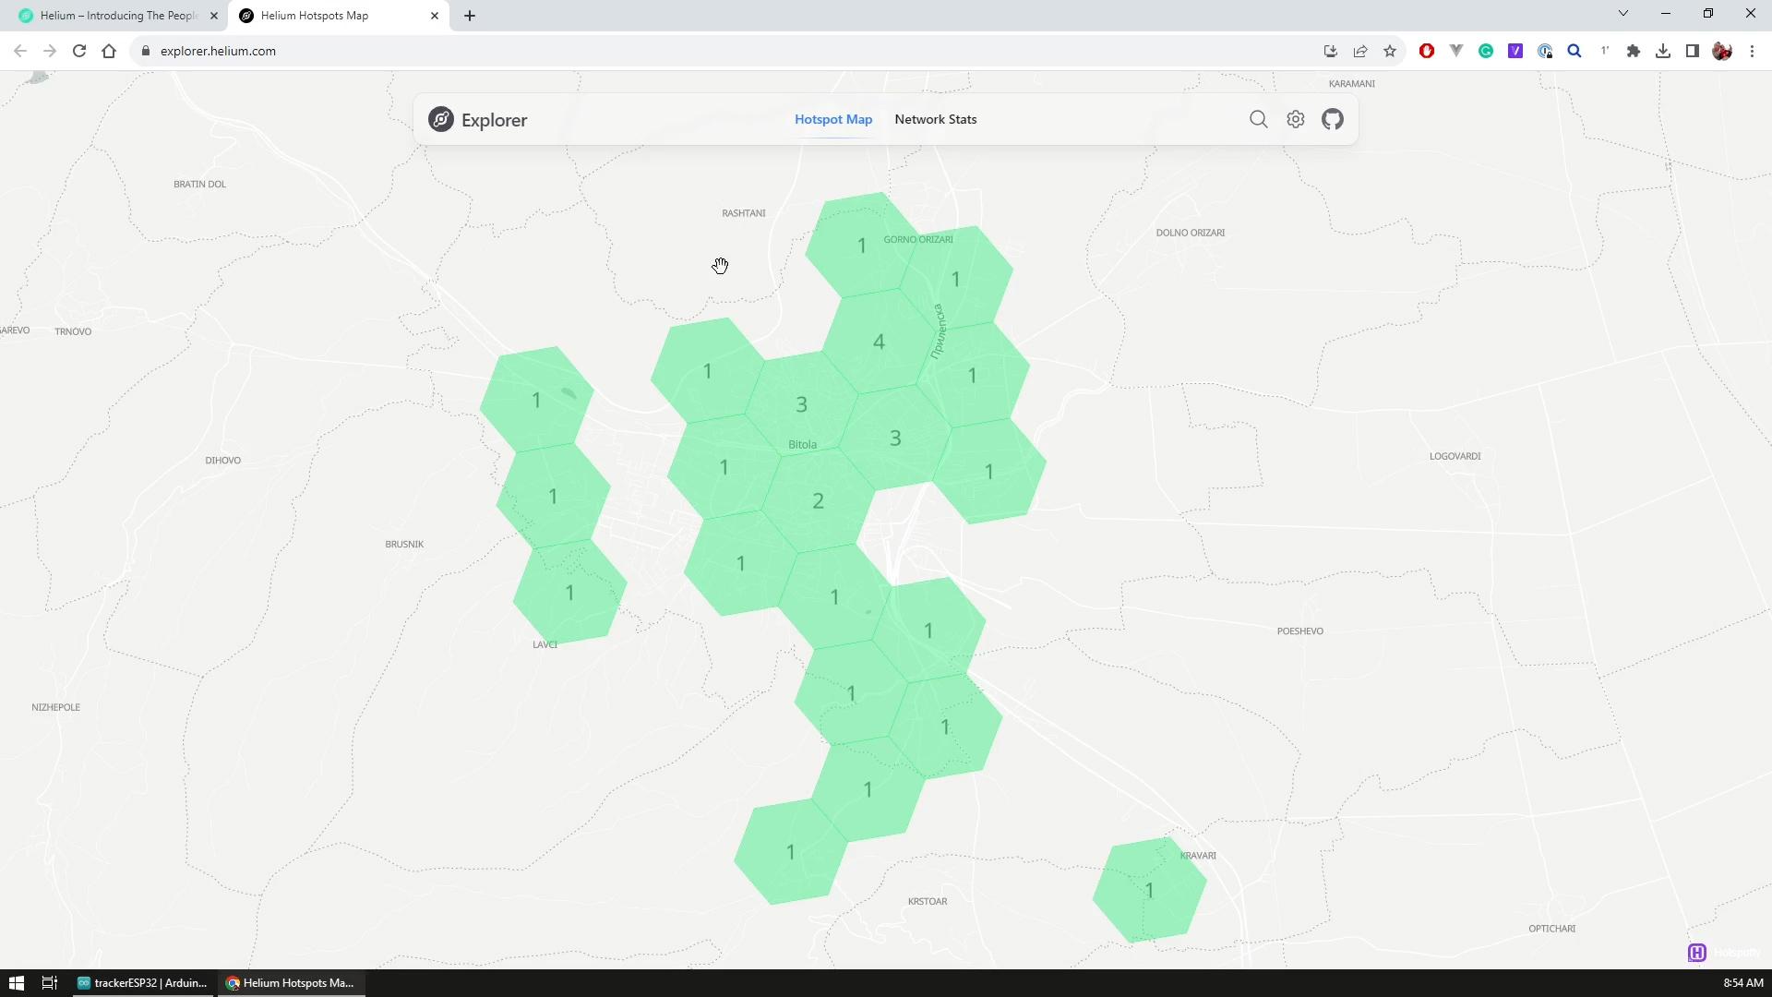Open a new browser tab
The width and height of the screenshot is (1772, 997).
tap(470, 16)
